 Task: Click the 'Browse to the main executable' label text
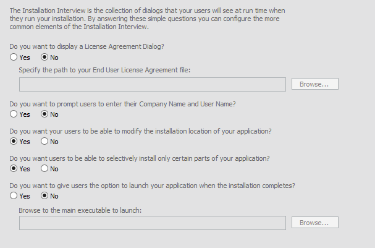click(80, 210)
